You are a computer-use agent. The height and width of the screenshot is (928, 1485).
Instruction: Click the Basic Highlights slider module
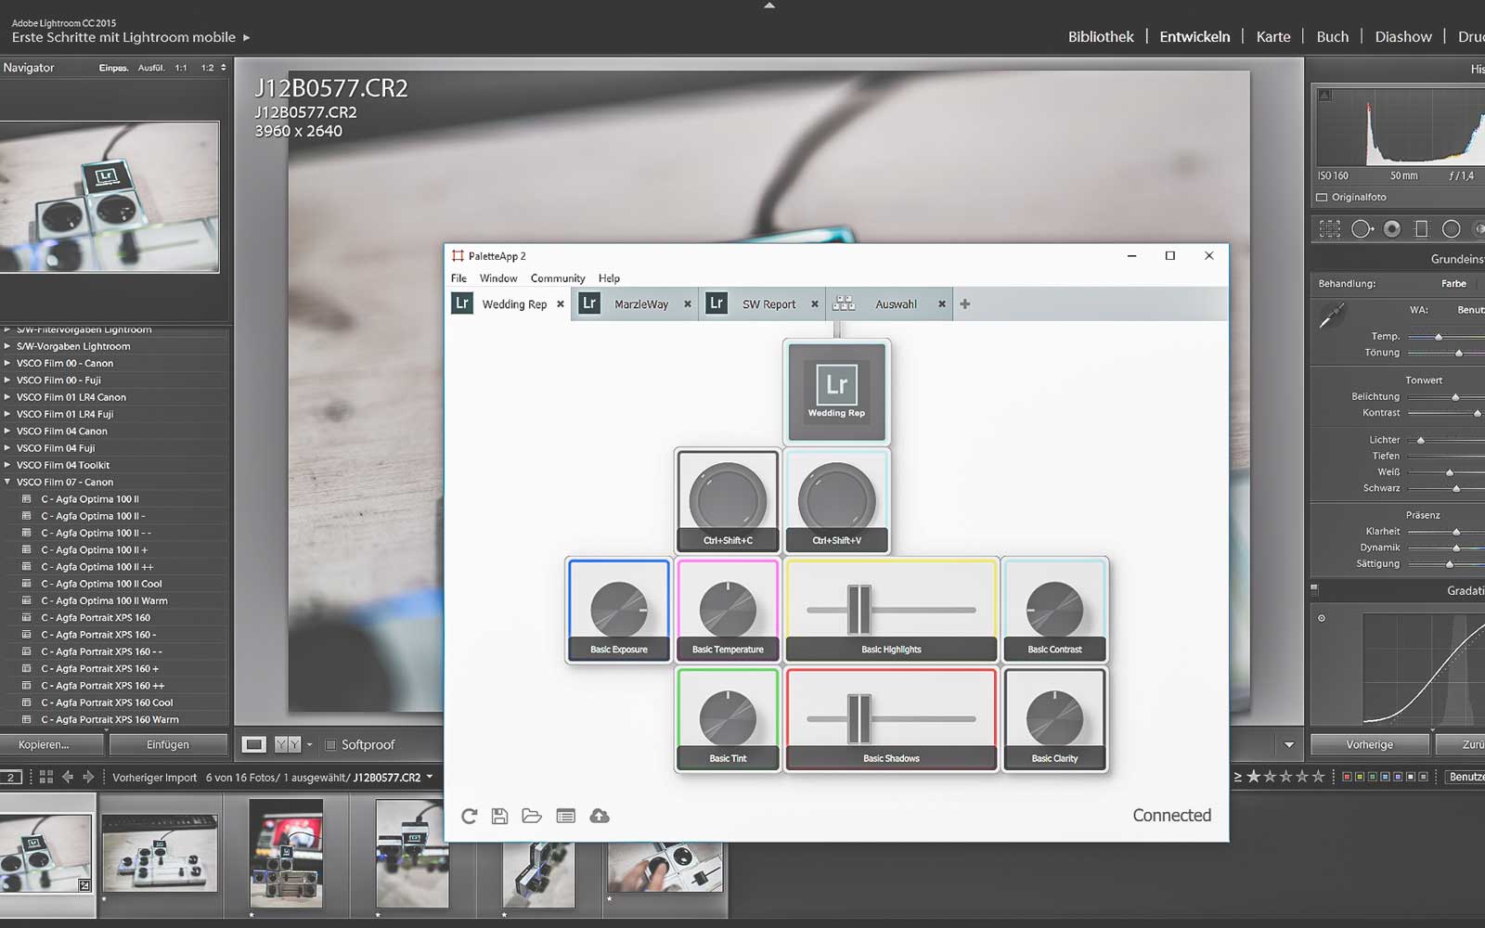[891, 610]
